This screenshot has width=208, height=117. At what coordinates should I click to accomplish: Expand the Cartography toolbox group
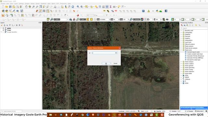(x=181, y=32)
